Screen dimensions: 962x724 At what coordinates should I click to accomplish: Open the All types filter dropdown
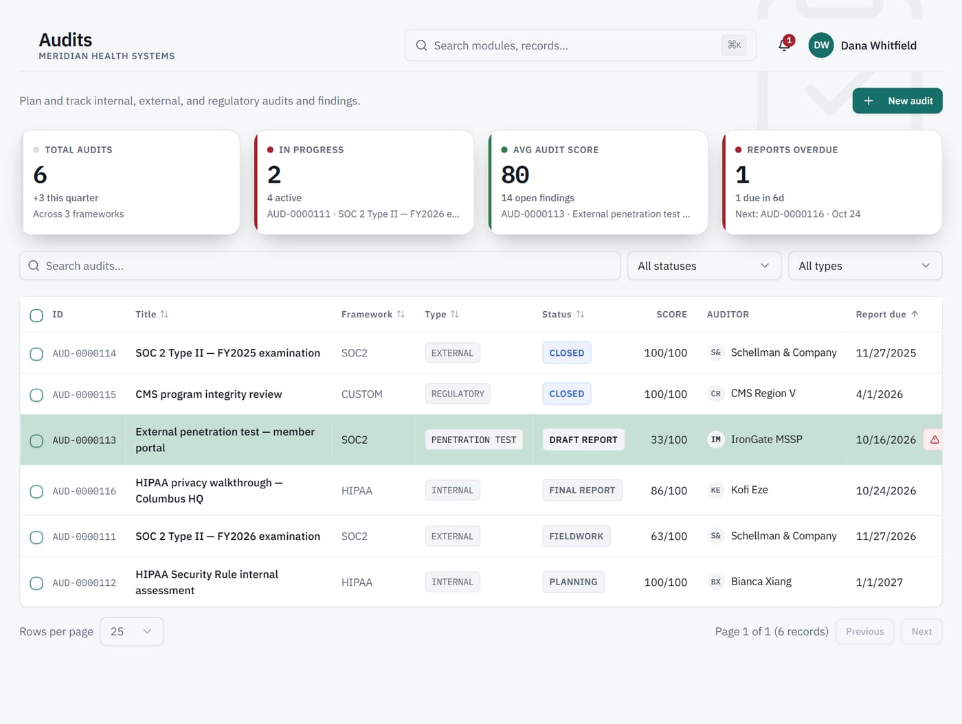pyautogui.click(x=865, y=266)
